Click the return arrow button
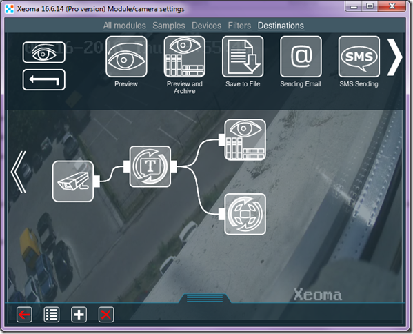413x334 pixels. 43,79
